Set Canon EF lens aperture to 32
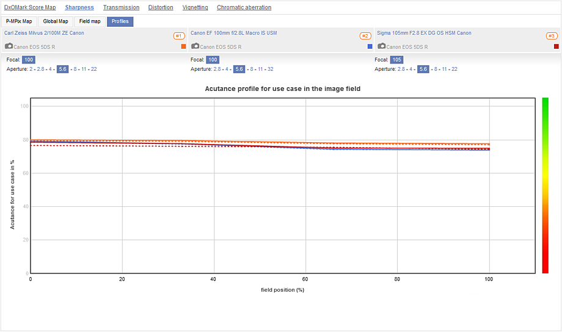The image size is (562, 332). pos(271,69)
